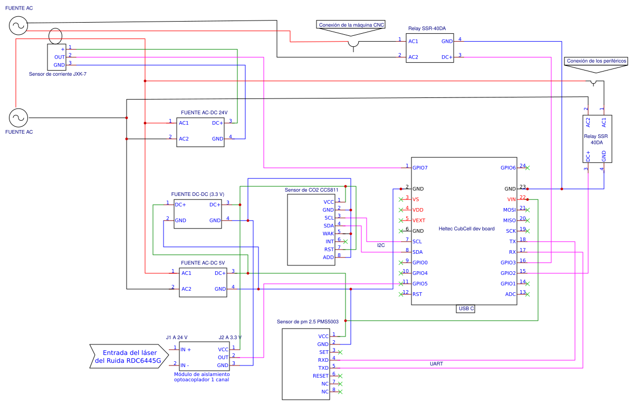The width and height of the screenshot is (633, 405).
Task: Click the Heltec CubCell dev board label
Action: pyautogui.click(x=466, y=229)
